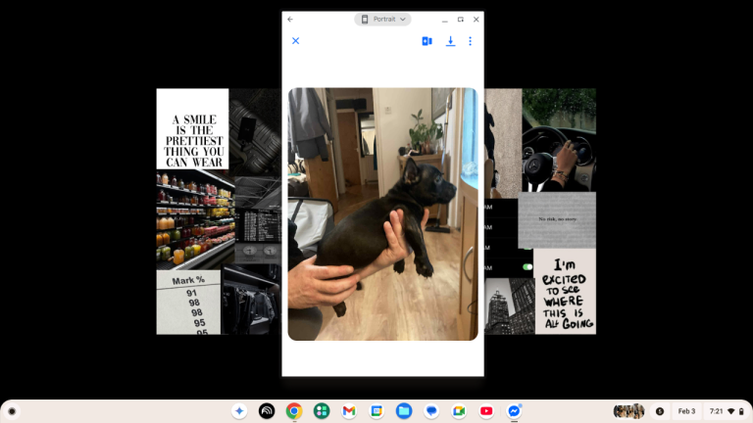Open the Feb 3 calendar date panel
The image size is (753, 423).
click(x=686, y=411)
